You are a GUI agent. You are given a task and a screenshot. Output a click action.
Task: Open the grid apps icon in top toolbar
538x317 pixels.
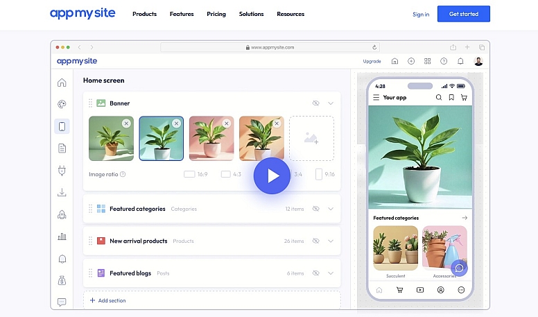pyautogui.click(x=427, y=61)
